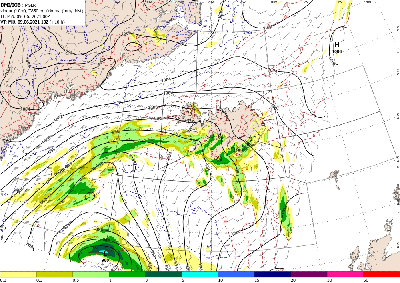Screen dimensions: 400x283
Task: Pick the cyan 5–10 legend swatch
Action: click(200, 274)
